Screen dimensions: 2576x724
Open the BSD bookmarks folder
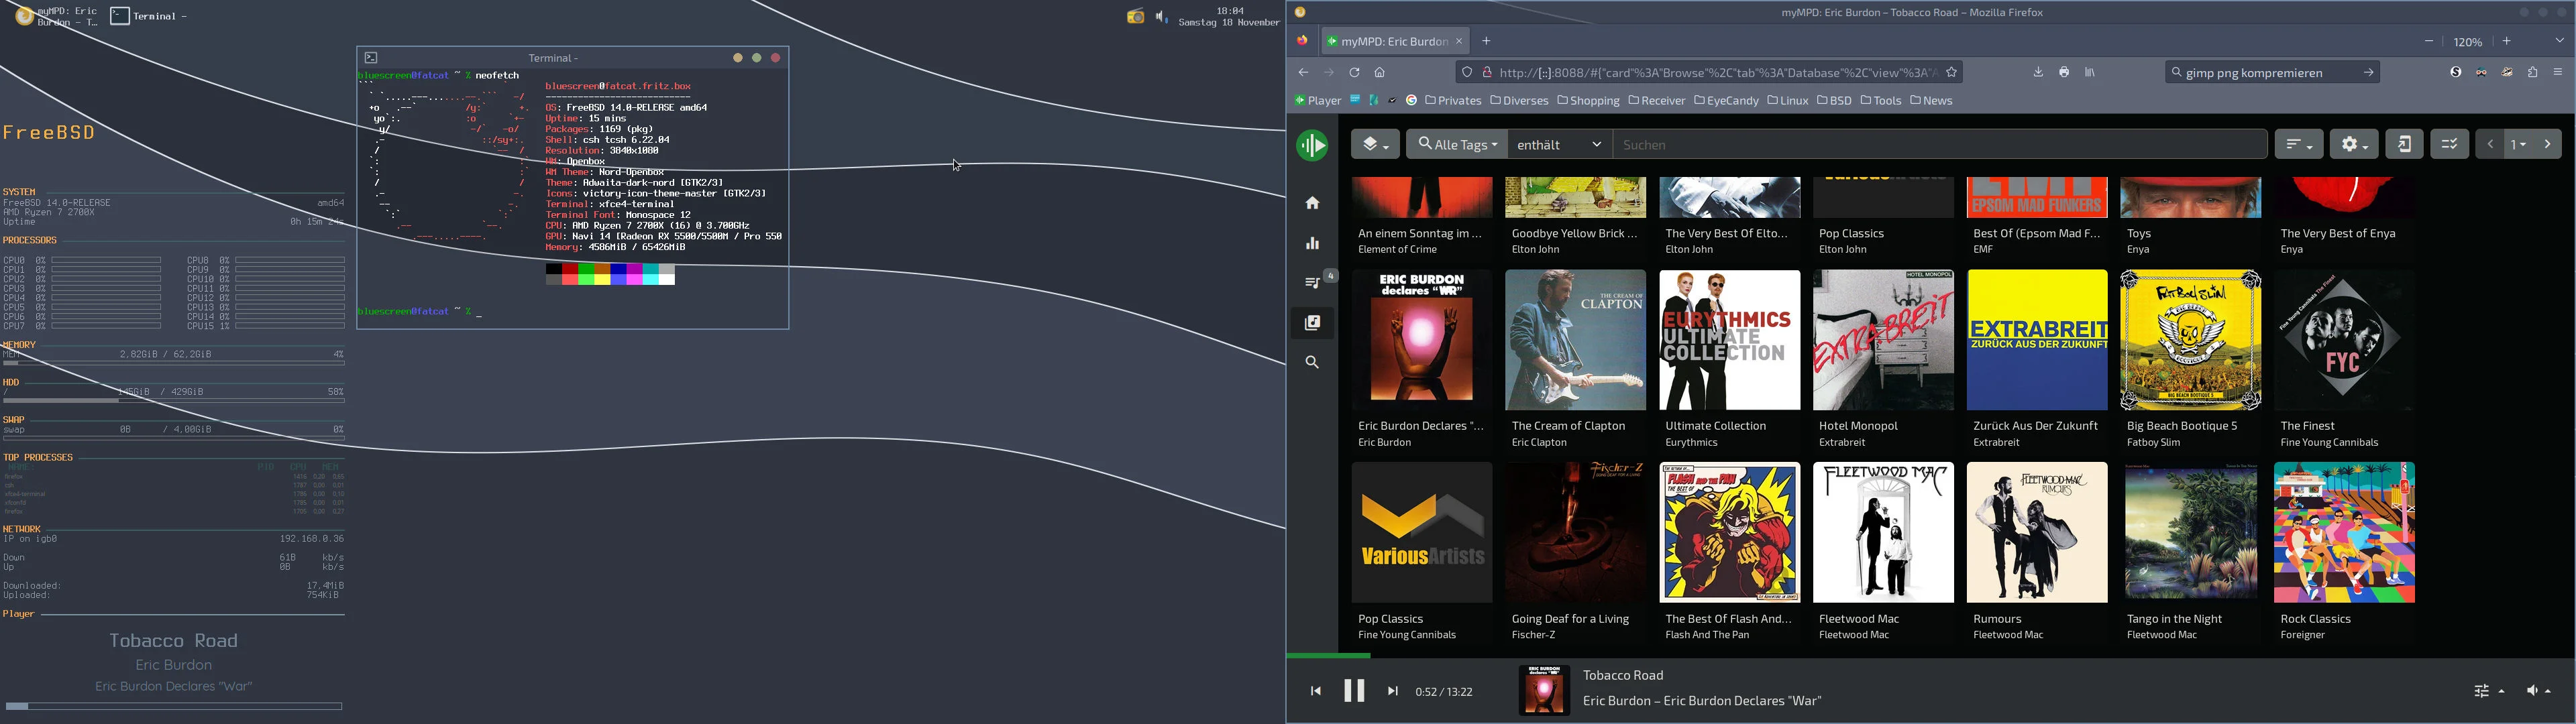pyautogui.click(x=1834, y=101)
